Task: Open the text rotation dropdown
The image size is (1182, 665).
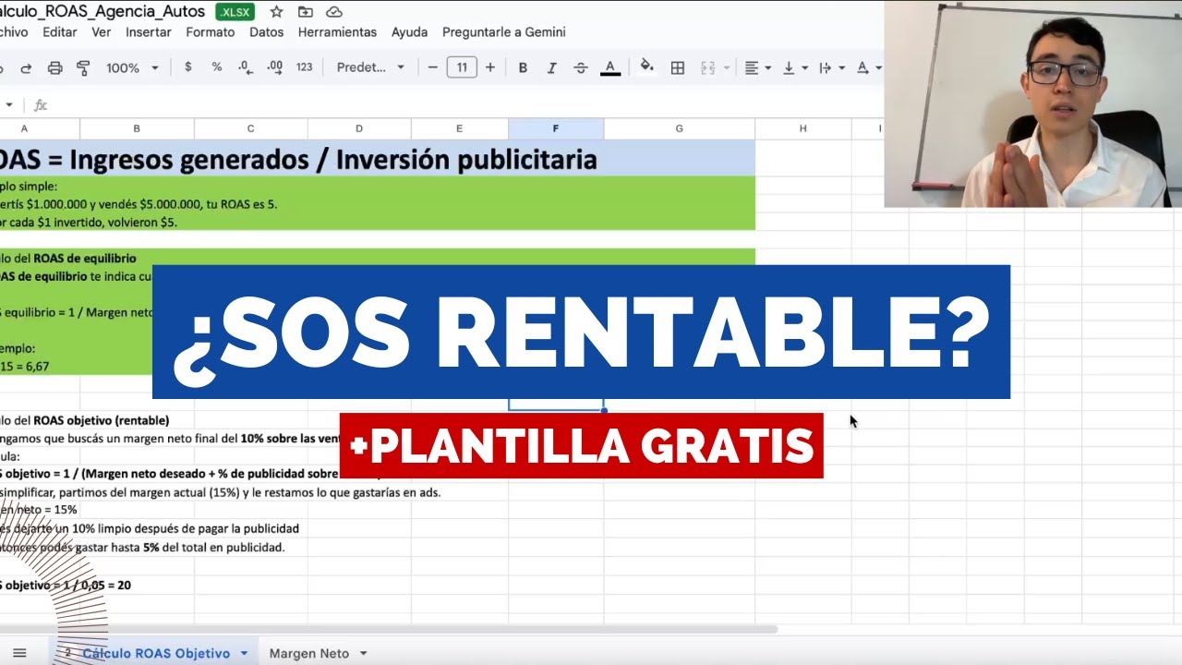Action: (x=869, y=67)
